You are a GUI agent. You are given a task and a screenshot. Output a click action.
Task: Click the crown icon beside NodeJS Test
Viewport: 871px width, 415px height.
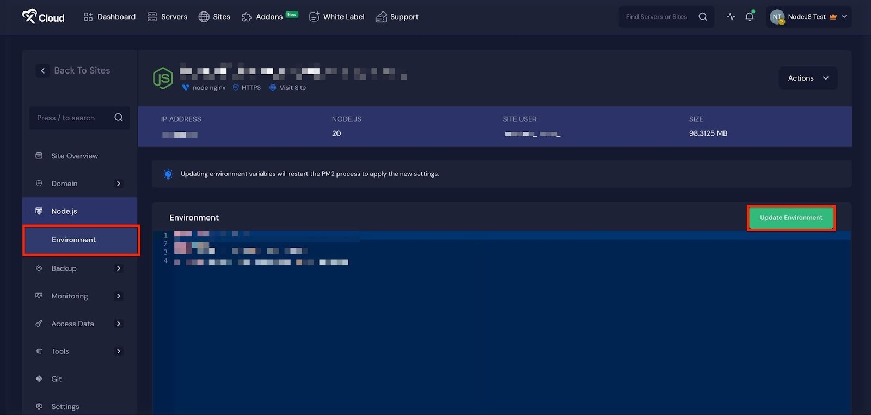pyautogui.click(x=833, y=17)
